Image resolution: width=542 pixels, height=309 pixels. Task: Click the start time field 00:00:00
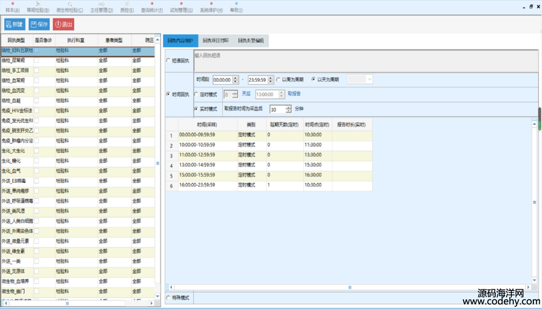223,80
